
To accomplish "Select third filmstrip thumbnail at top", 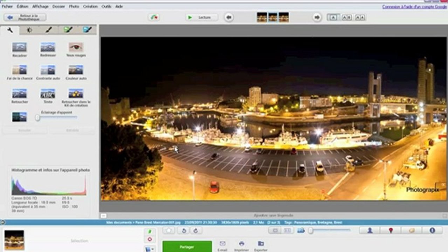I will coord(284,17).
